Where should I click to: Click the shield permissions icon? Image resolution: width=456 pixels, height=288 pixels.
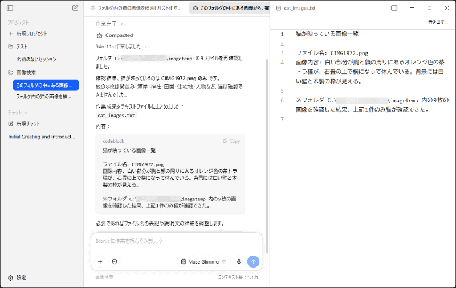coord(115,262)
